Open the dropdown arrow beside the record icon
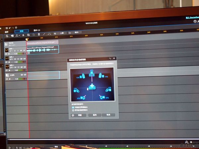Viewport: 199px width, 149px height. point(19,36)
